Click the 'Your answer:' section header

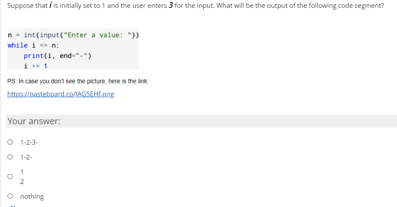(34, 121)
